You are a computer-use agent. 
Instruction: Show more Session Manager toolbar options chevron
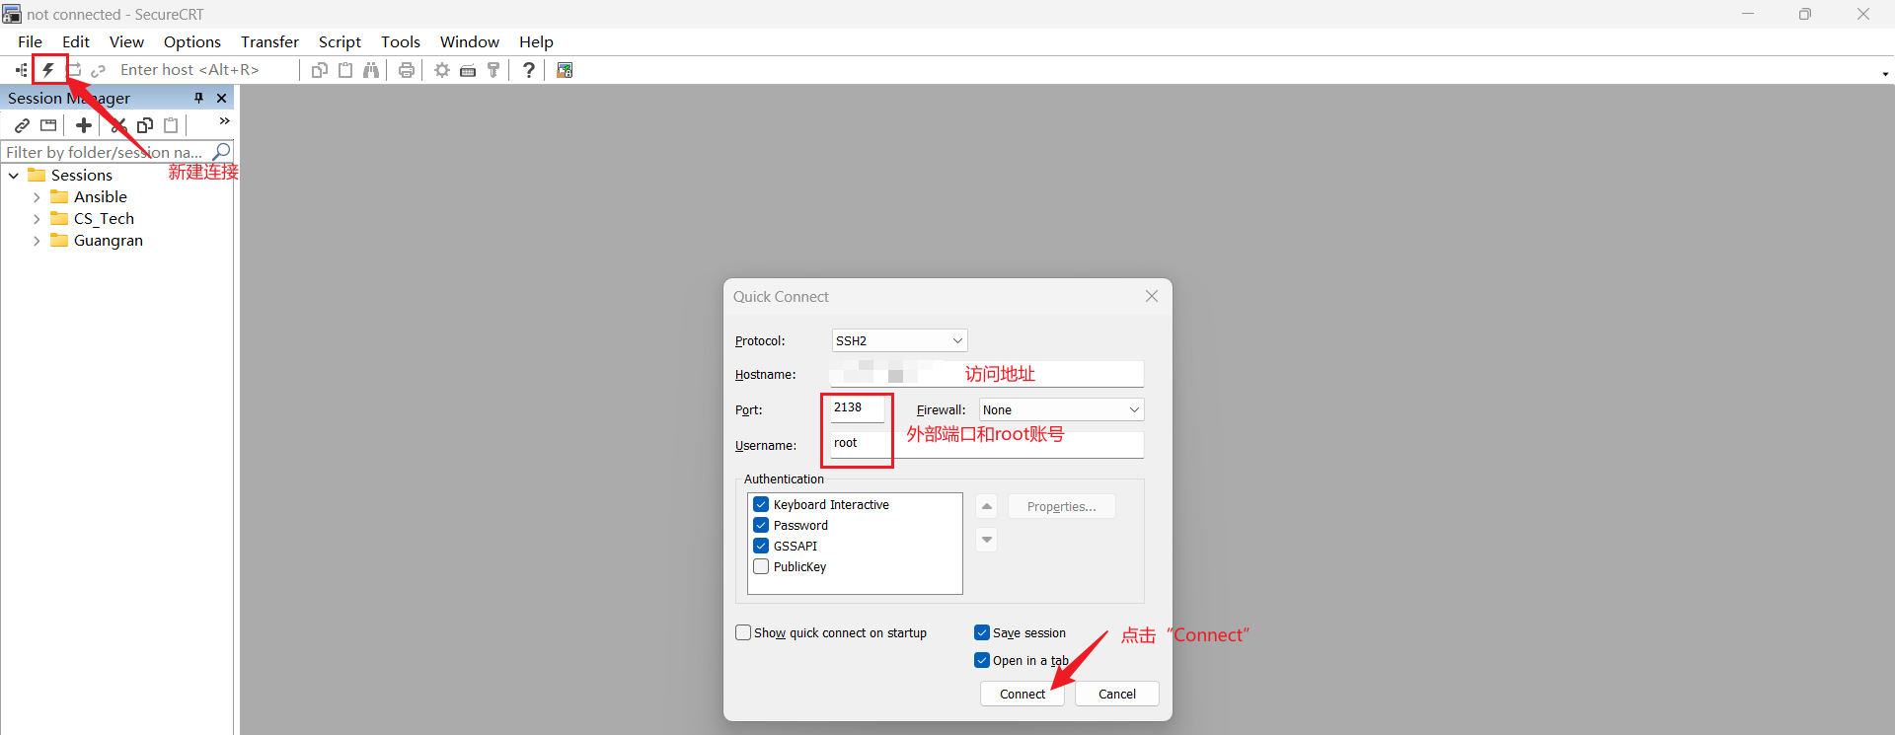click(x=224, y=121)
